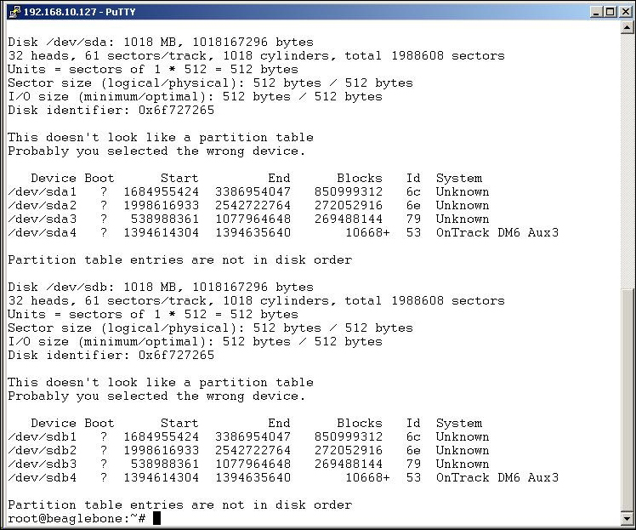Click end value 1077964648 in sda3 row
This screenshot has height=530, width=636.
[253, 219]
